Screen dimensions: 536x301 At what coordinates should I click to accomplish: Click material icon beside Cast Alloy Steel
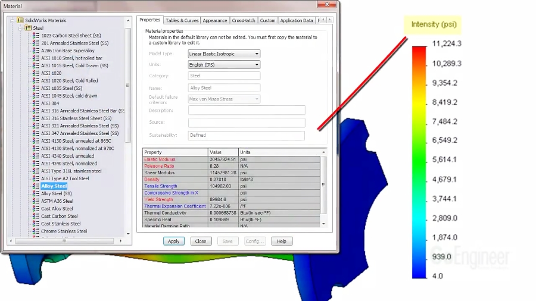(x=36, y=209)
